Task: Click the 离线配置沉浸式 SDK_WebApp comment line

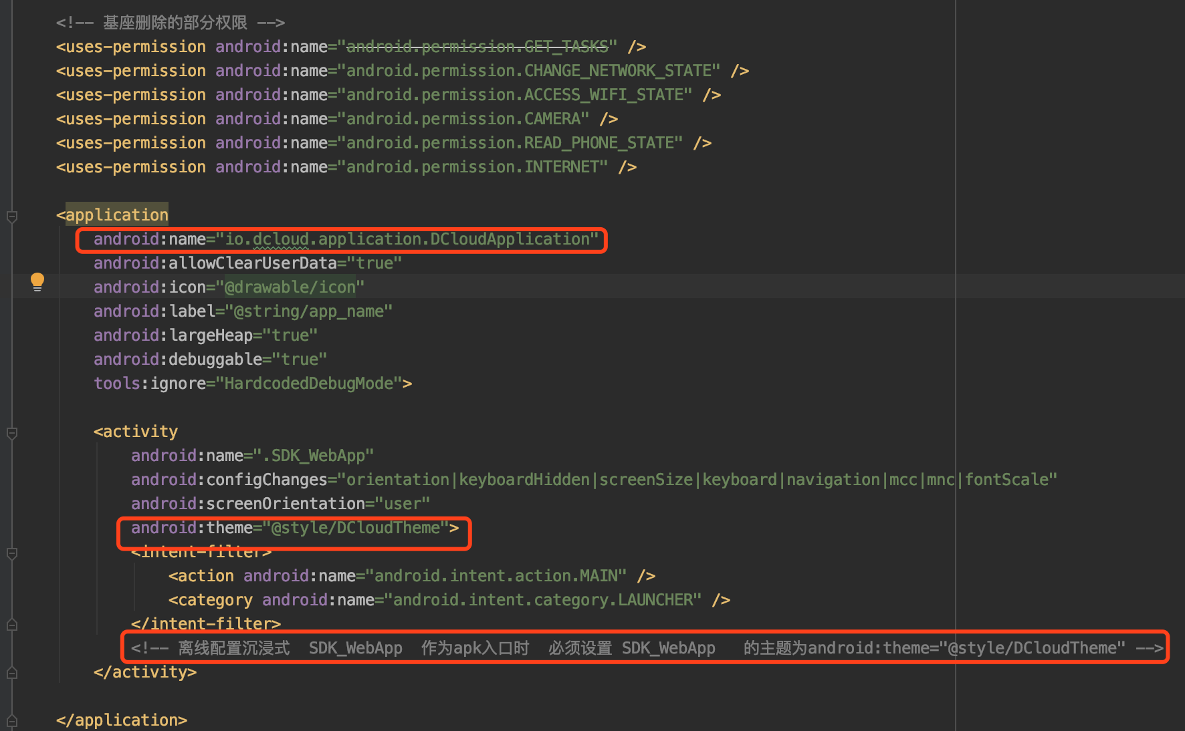Action: (x=647, y=648)
